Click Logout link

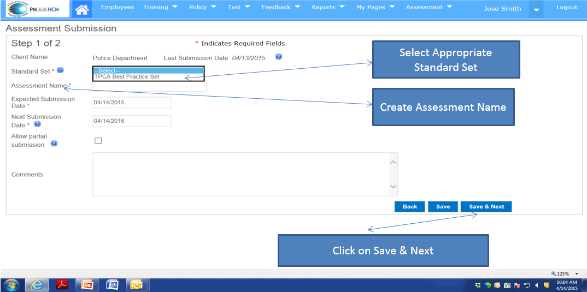point(566,8)
